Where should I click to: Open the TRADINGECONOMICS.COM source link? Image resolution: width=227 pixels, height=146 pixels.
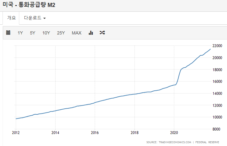(175, 142)
